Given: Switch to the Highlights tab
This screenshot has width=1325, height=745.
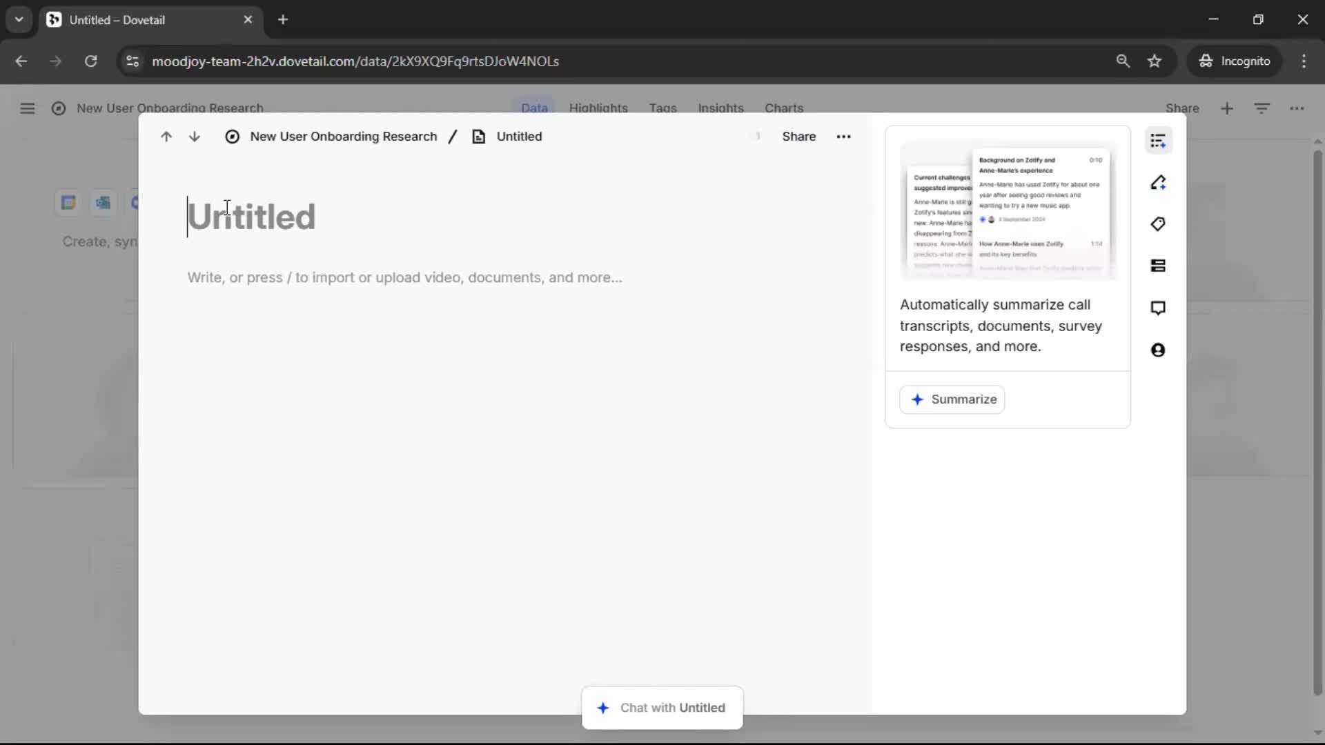Looking at the screenshot, I should (598, 108).
